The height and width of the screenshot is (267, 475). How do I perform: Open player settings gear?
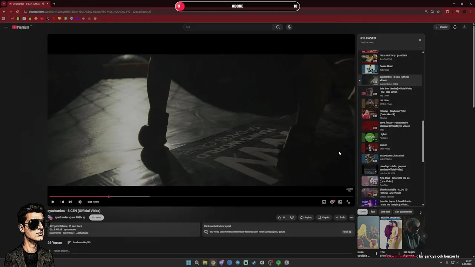[x=332, y=202]
